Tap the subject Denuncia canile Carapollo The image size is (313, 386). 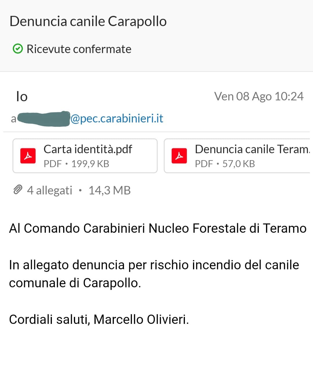click(x=88, y=21)
